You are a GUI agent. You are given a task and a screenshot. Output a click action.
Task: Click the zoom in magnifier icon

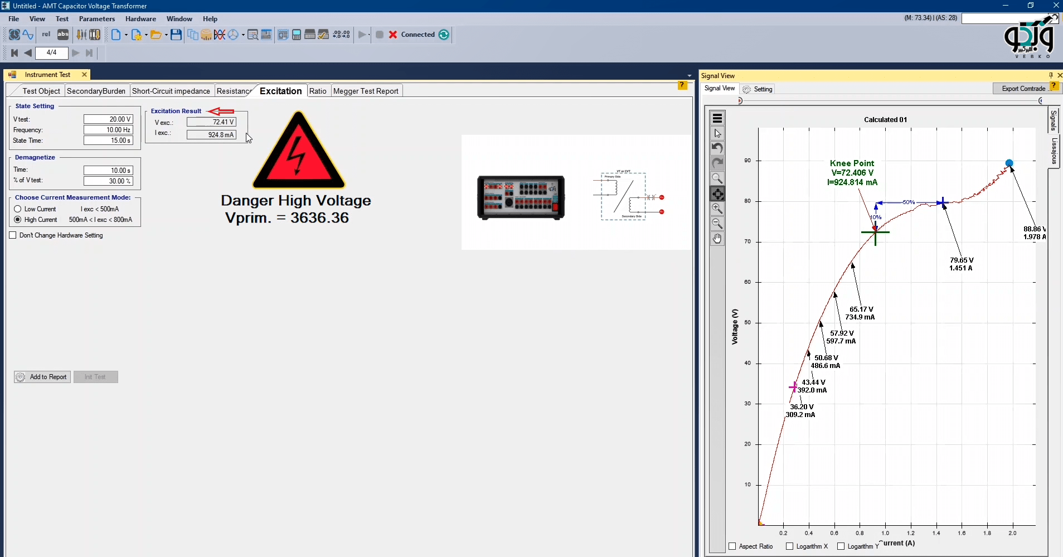(x=717, y=209)
